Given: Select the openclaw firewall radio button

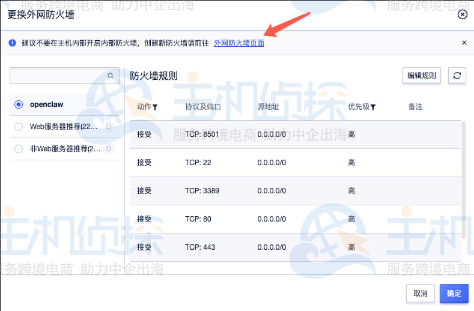Looking at the screenshot, I should tap(19, 104).
